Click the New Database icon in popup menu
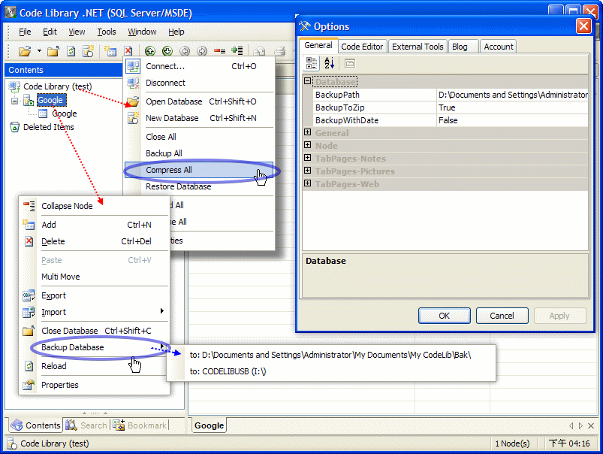Viewport: 603px width, 454px height. pyautogui.click(x=133, y=118)
